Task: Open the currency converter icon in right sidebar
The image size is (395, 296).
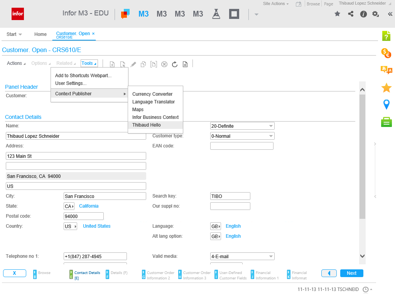Action: pyautogui.click(x=386, y=53)
